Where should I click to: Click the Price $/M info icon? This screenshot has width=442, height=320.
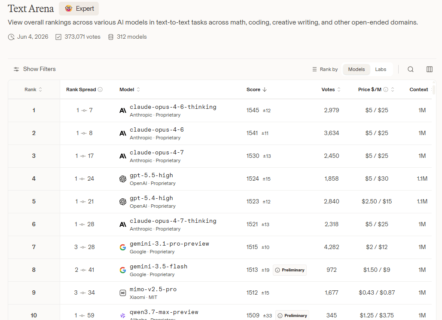click(x=386, y=89)
